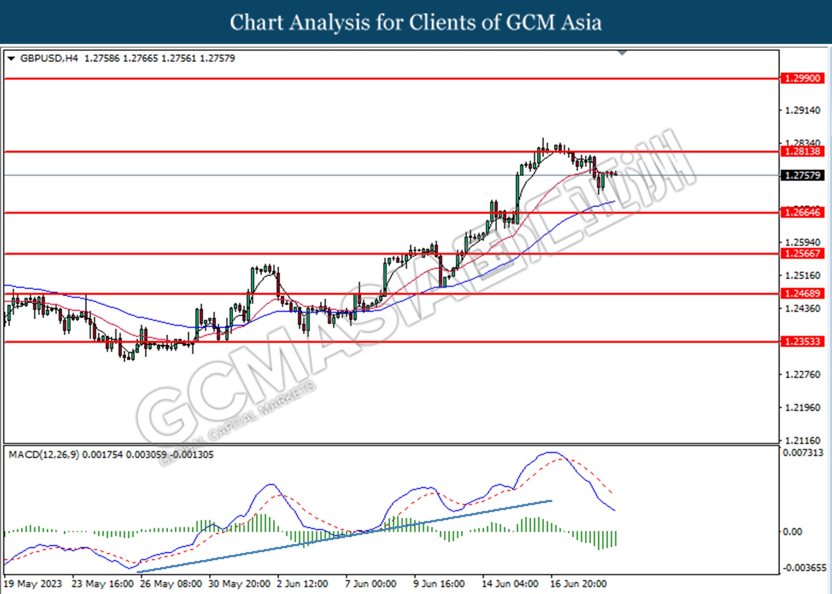Select the 1.25667 level label
The width and height of the screenshot is (832, 594).
802,253
